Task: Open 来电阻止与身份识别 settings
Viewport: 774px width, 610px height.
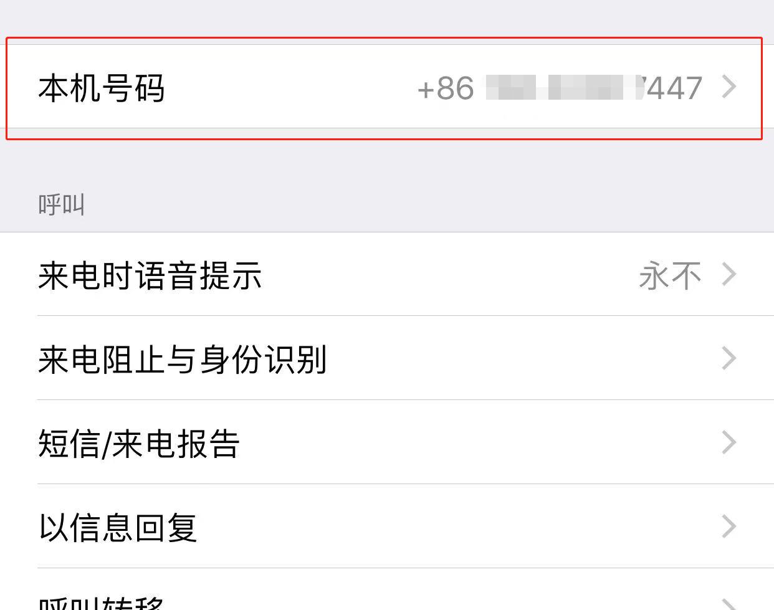Action: (x=387, y=358)
